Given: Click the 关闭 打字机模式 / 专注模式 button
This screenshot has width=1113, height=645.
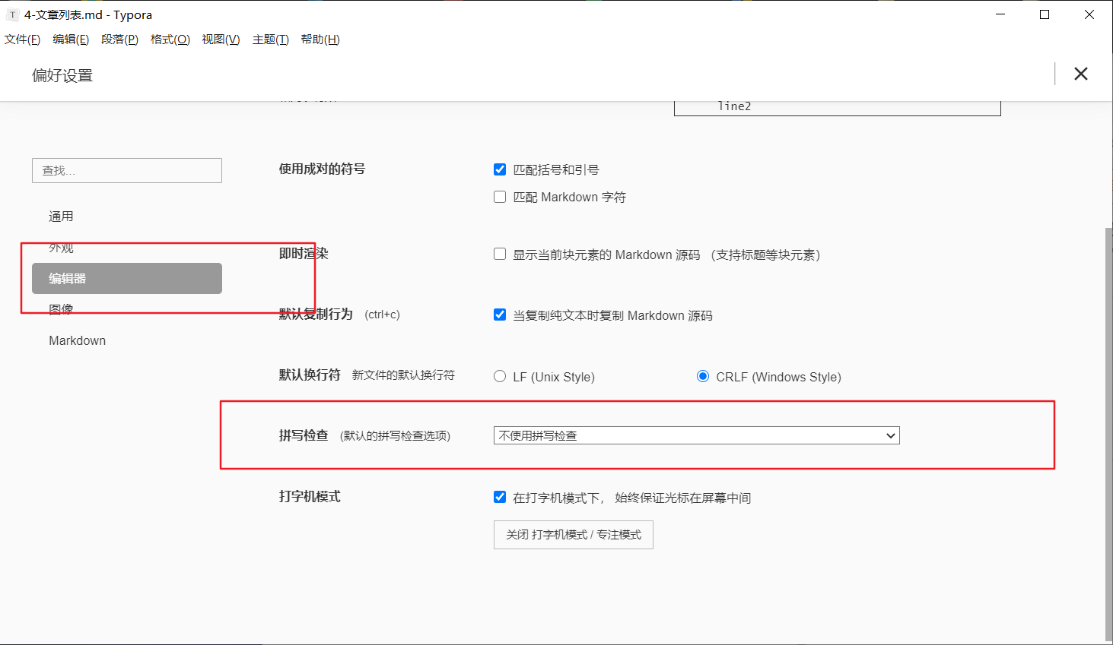Looking at the screenshot, I should click(573, 534).
